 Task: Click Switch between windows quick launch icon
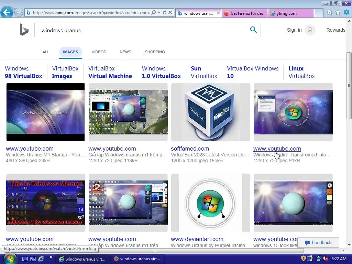(x=33, y=259)
